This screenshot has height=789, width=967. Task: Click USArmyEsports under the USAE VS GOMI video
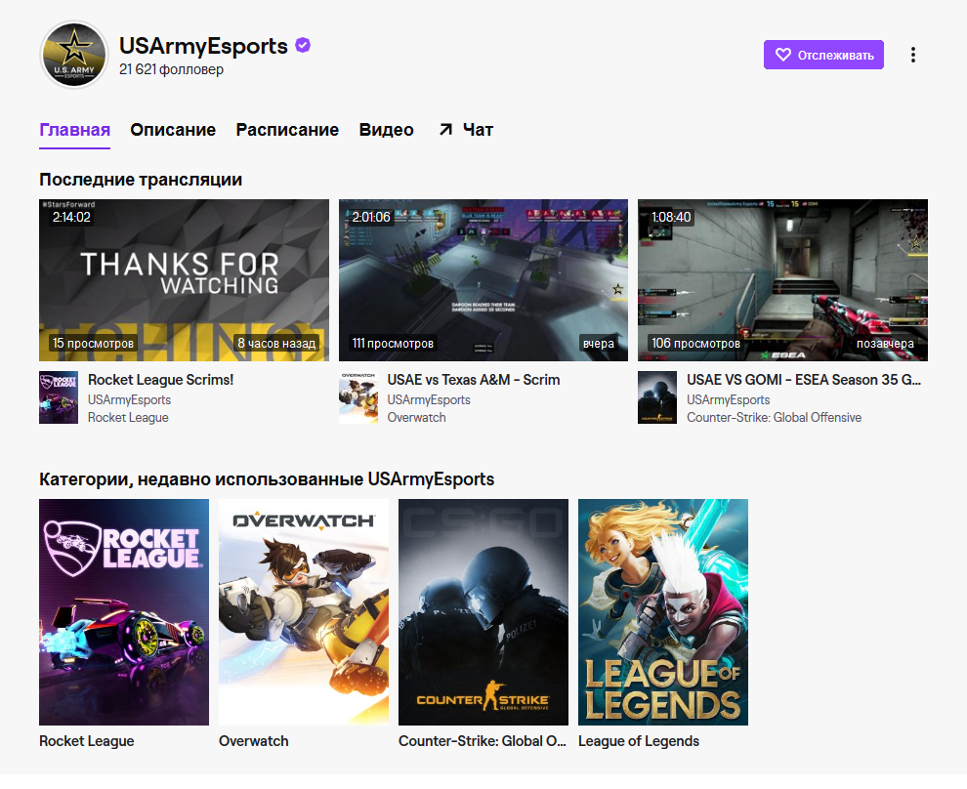(729, 399)
